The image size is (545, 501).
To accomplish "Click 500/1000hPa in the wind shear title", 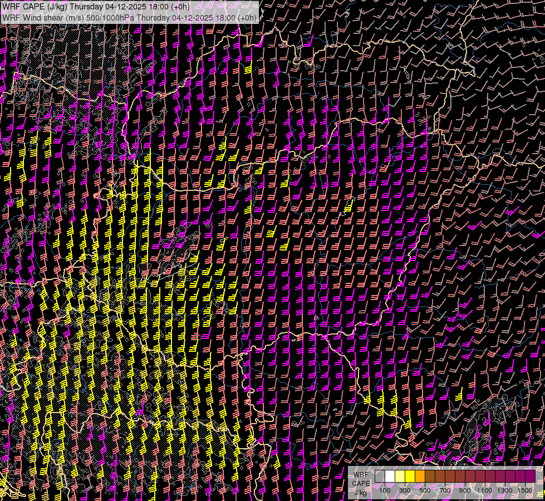I will 110,17.
